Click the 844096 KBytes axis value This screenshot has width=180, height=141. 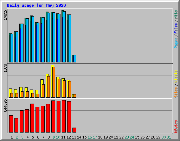pos(5,106)
